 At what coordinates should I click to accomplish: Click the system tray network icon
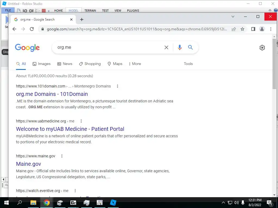pos(230,203)
